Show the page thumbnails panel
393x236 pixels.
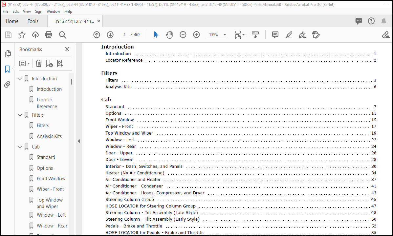[x=8, y=53]
